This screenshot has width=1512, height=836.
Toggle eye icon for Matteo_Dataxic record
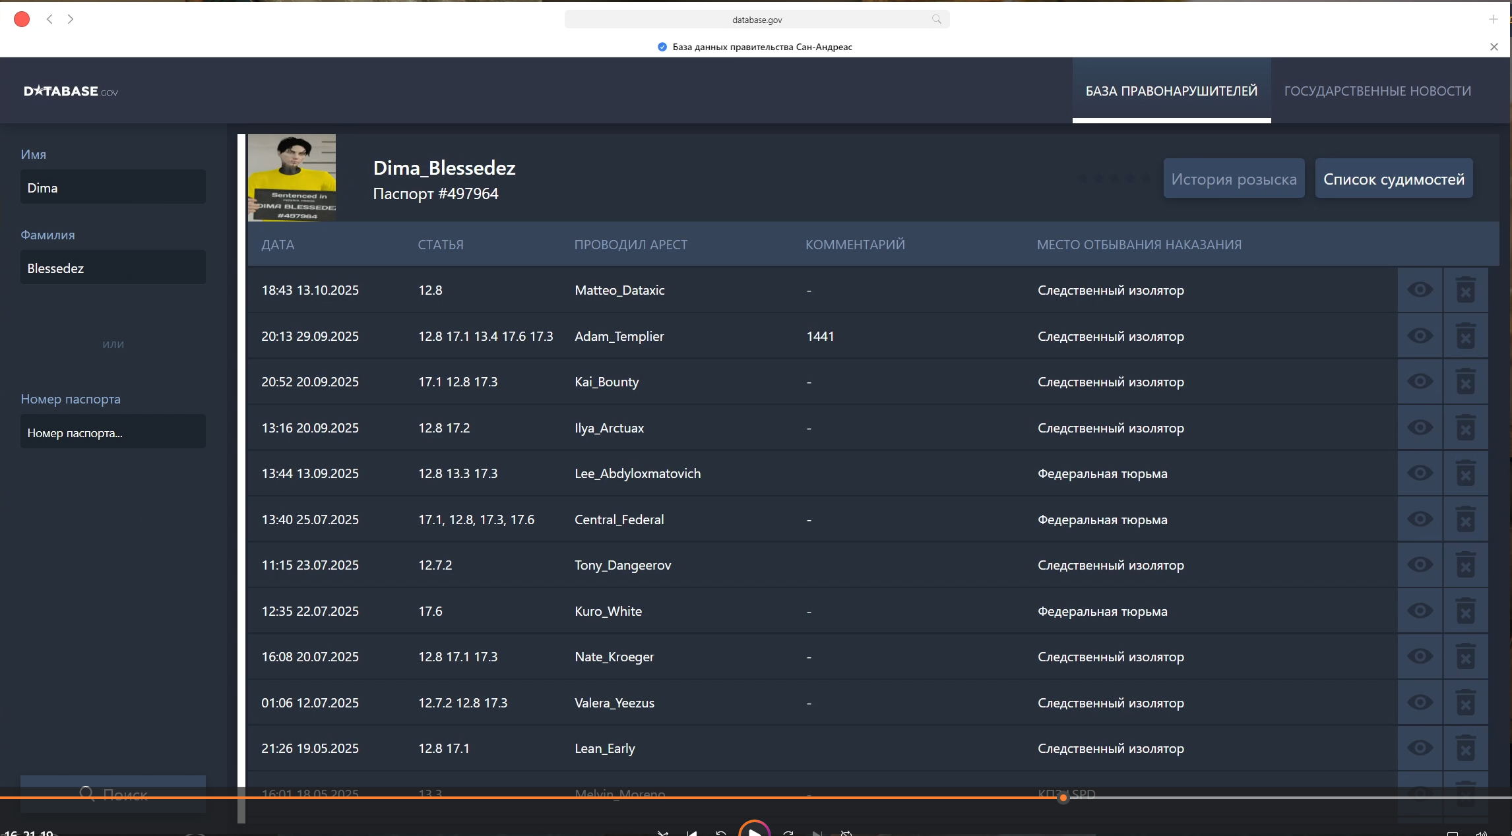[1420, 290]
